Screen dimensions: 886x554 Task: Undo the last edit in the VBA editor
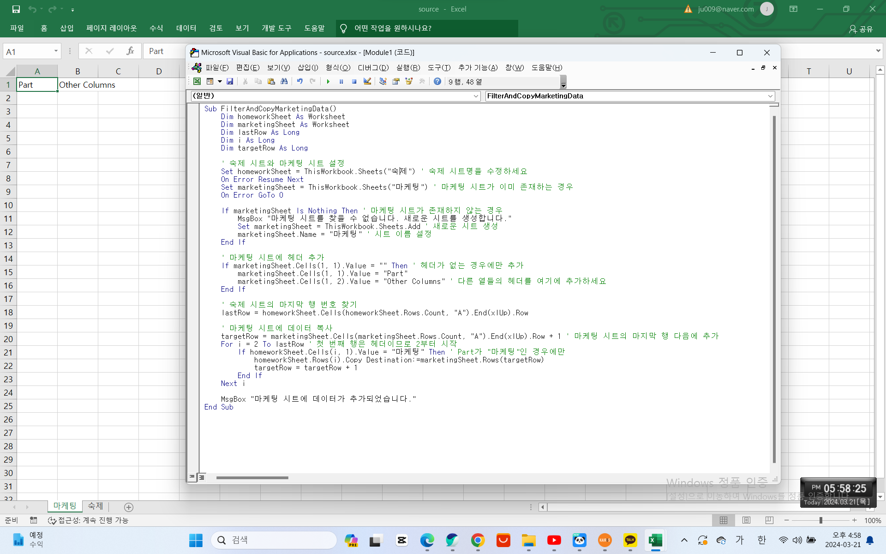(x=300, y=82)
